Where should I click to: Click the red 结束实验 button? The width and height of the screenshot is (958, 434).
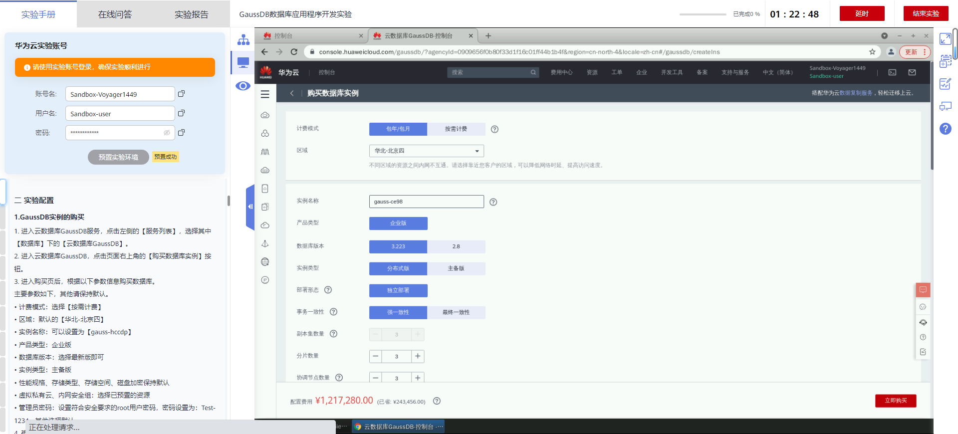(926, 13)
